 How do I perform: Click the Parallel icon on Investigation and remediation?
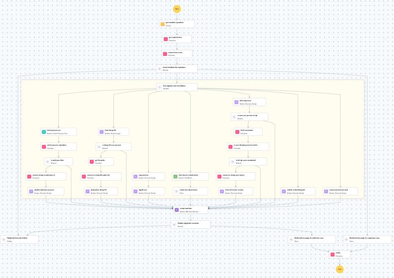[160, 87]
